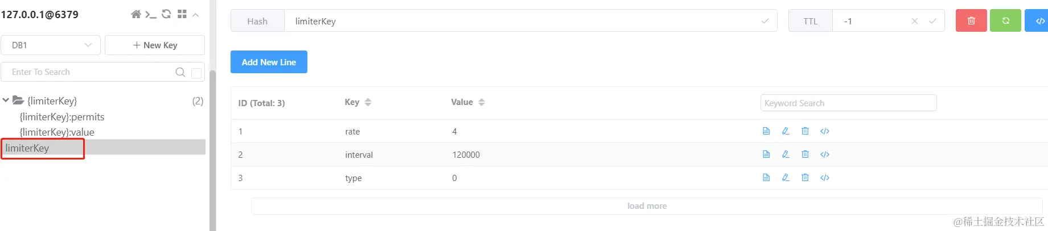Sort the table by Key column
Image resolution: width=1048 pixels, height=231 pixels.
click(x=368, y=102)
